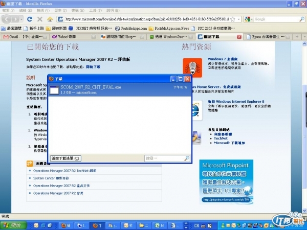
Task: Open the 檔案 menu
Action: click(x=8, y=10)
